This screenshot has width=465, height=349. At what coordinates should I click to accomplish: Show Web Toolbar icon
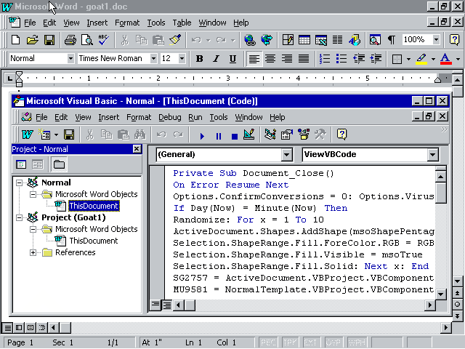267,39
